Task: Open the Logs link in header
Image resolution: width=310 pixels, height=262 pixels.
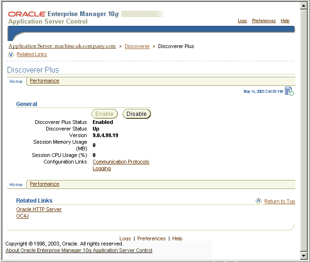Action: click(243, 21)
